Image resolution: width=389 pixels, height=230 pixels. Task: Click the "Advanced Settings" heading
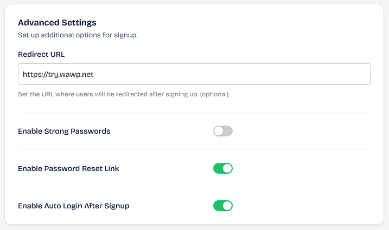coord(57,23)
